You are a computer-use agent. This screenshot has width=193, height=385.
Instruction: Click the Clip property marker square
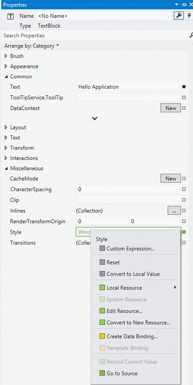point(184,200)
